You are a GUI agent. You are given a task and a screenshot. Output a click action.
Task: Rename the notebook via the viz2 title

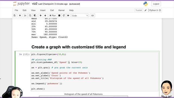[x=35, y=4]
